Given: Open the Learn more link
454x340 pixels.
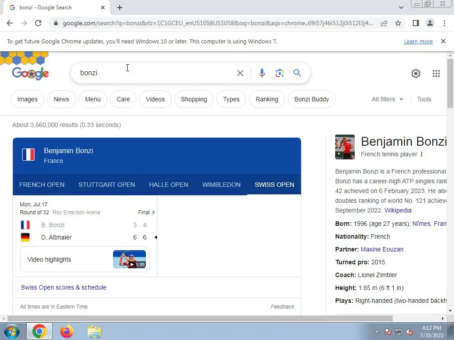Looking at the screenshot, I should (418, 41).
